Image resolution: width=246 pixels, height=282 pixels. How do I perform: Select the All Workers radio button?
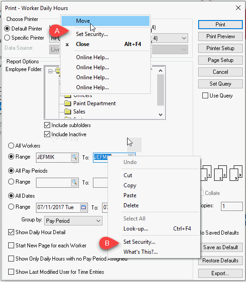(11, 145)
